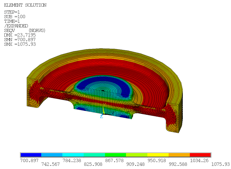Select the STEP=1 annotation
Image resolution: width=231 pixels, height=169 pixels.
[12, 12]
